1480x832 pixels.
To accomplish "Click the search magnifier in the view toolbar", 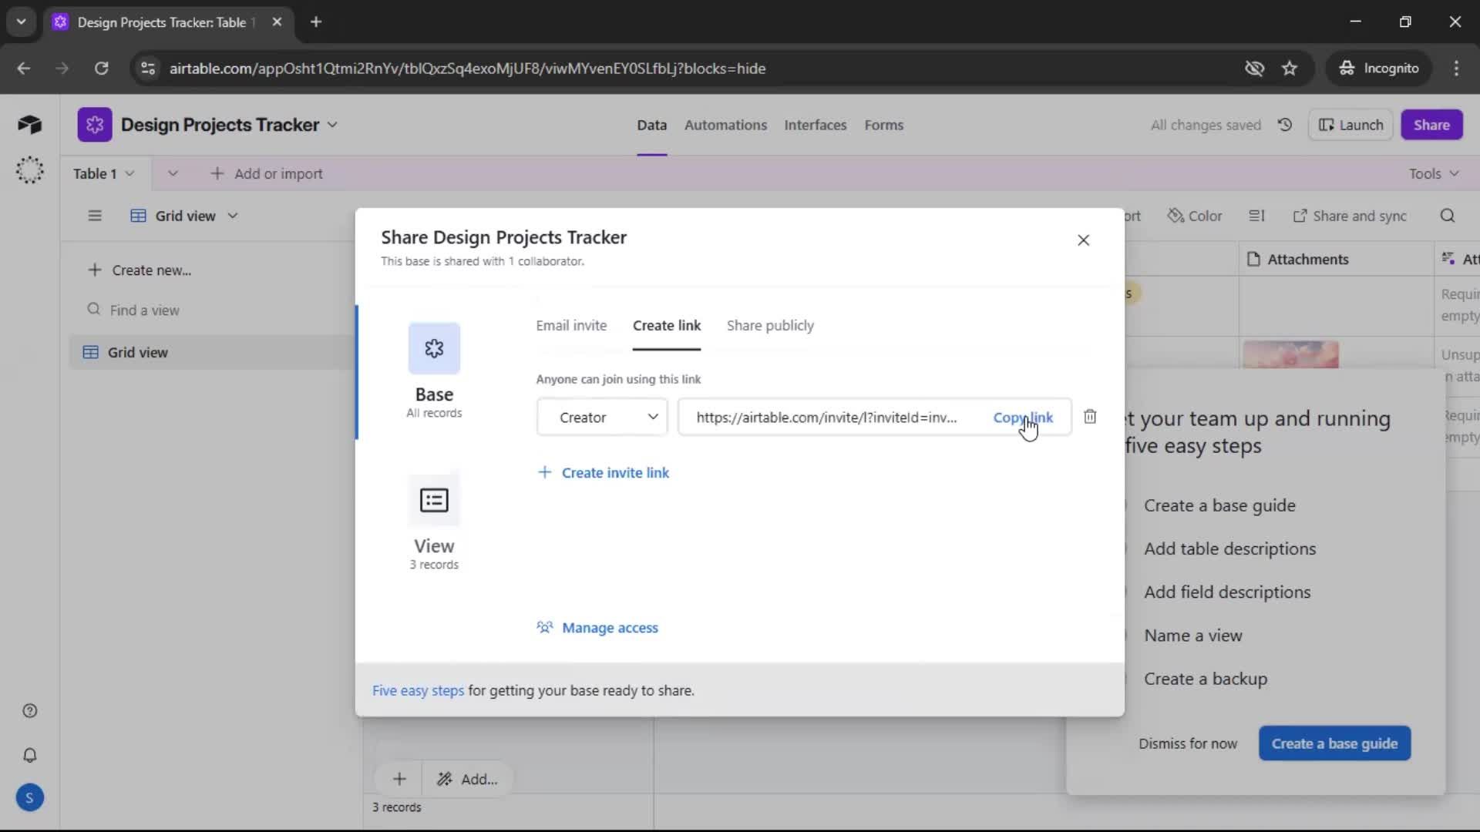I will pyautogui.click(x=1448, y=216).
